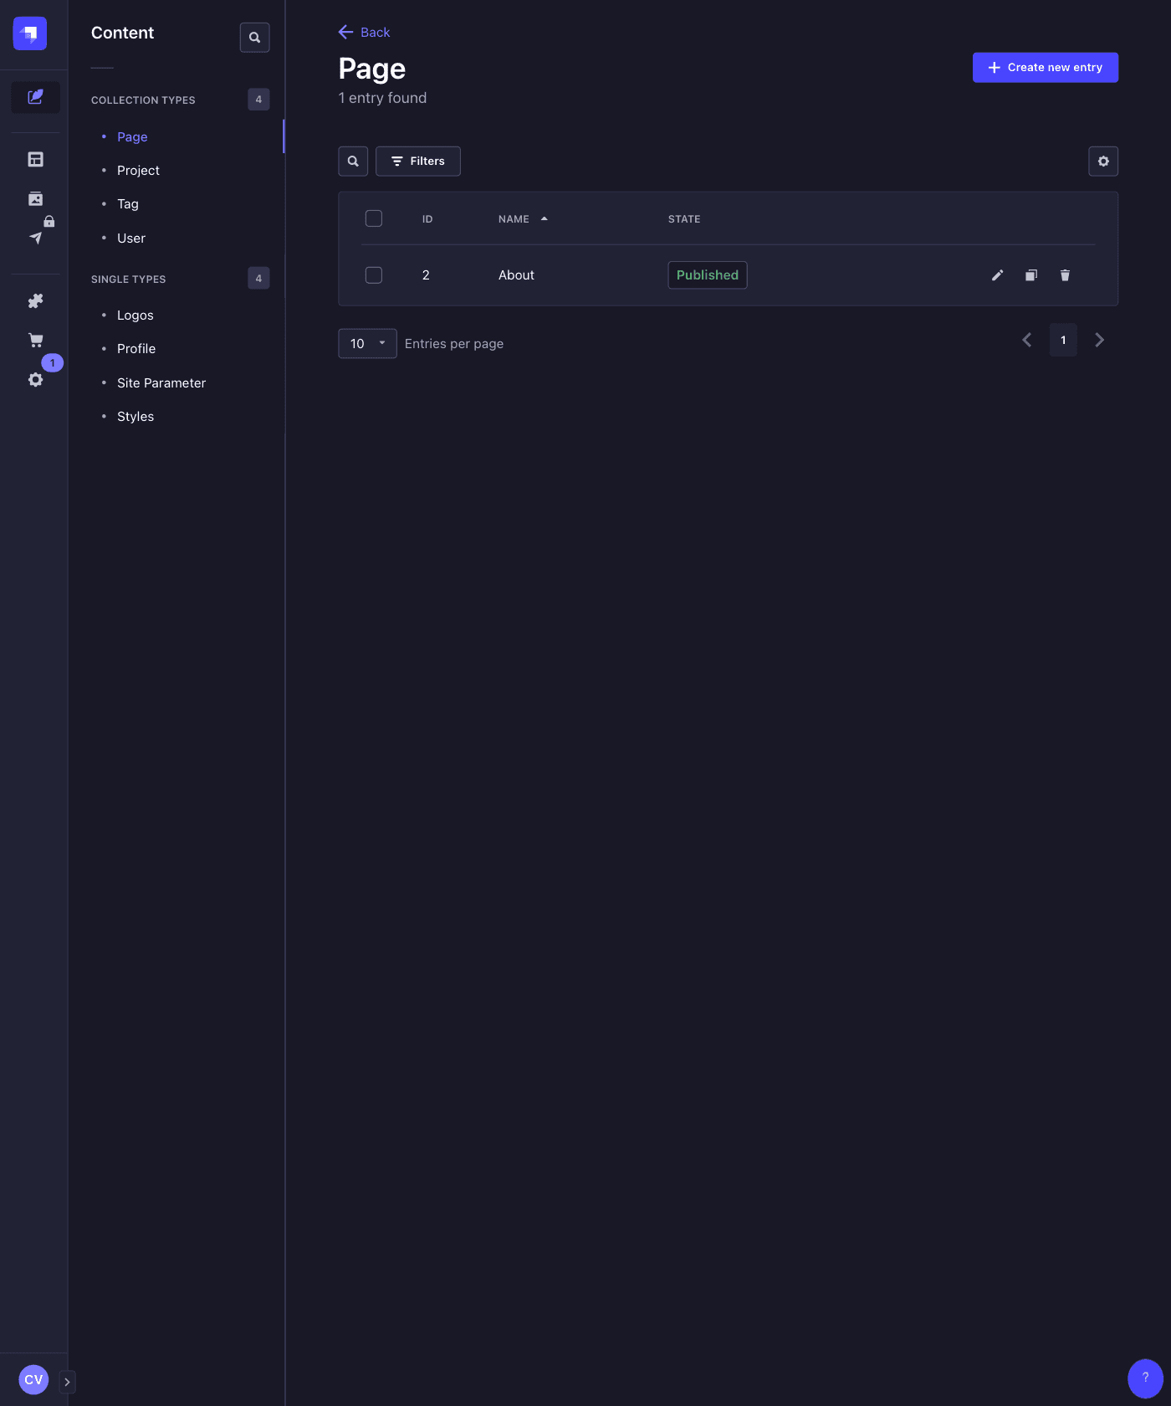Open the Filters button

coord(417,162)
